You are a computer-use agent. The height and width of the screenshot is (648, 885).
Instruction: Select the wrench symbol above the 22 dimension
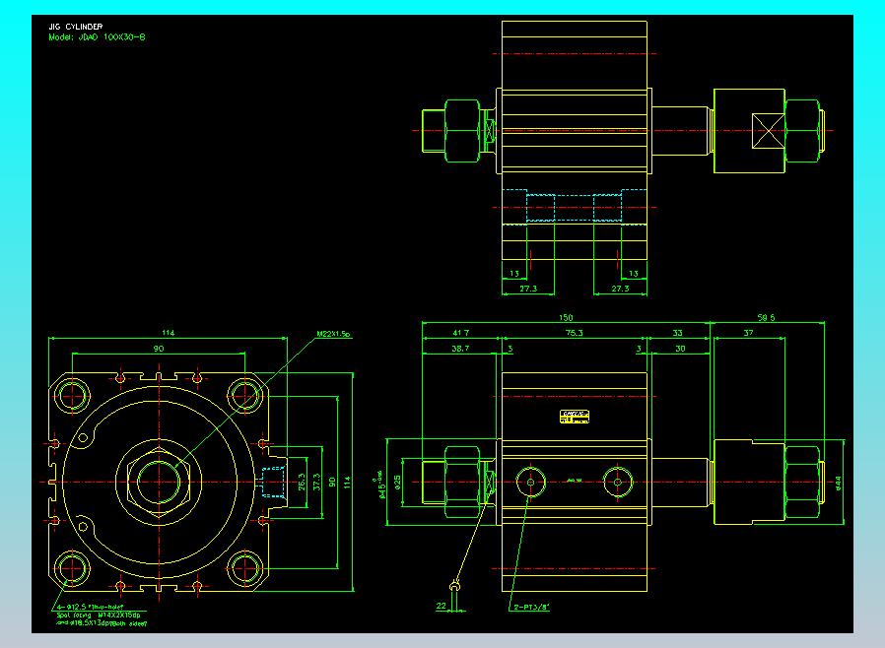[455, 587]
